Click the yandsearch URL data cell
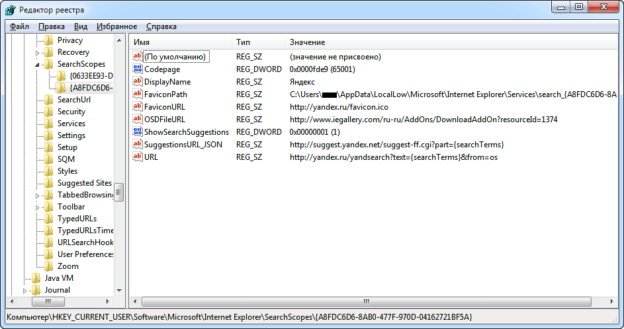This screenshot has width=624, height=329. (394, 157)
